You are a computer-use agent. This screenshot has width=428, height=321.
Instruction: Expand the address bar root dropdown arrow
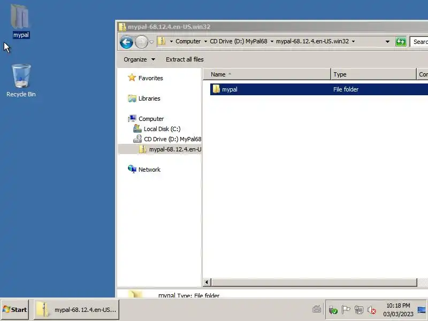coord(171,42)
